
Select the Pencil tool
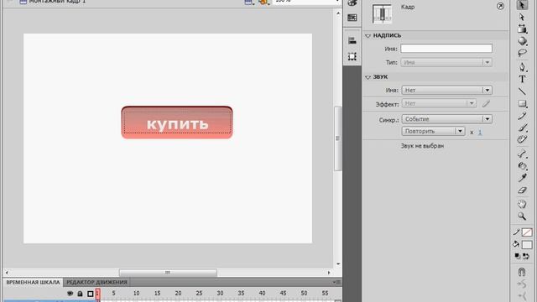522,116
